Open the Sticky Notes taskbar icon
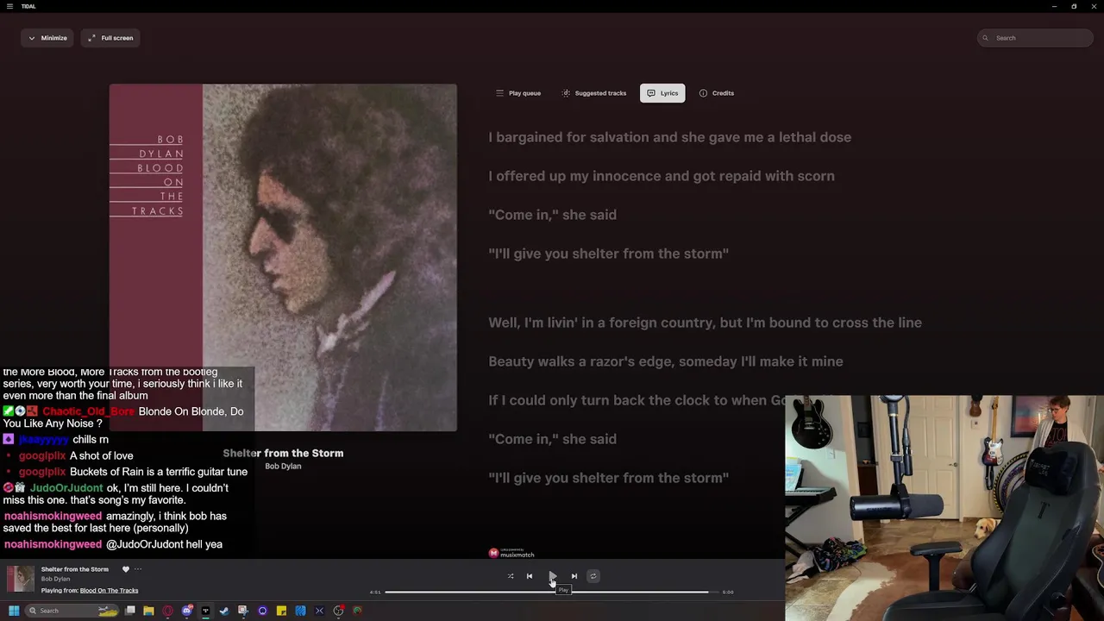1104x621 pixels. [281, 611]
